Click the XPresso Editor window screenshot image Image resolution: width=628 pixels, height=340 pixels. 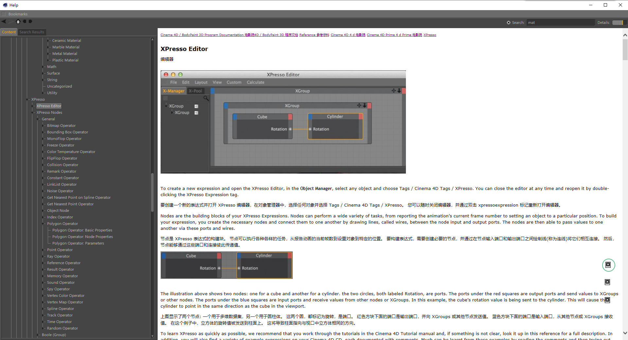(x=283, y=122)
